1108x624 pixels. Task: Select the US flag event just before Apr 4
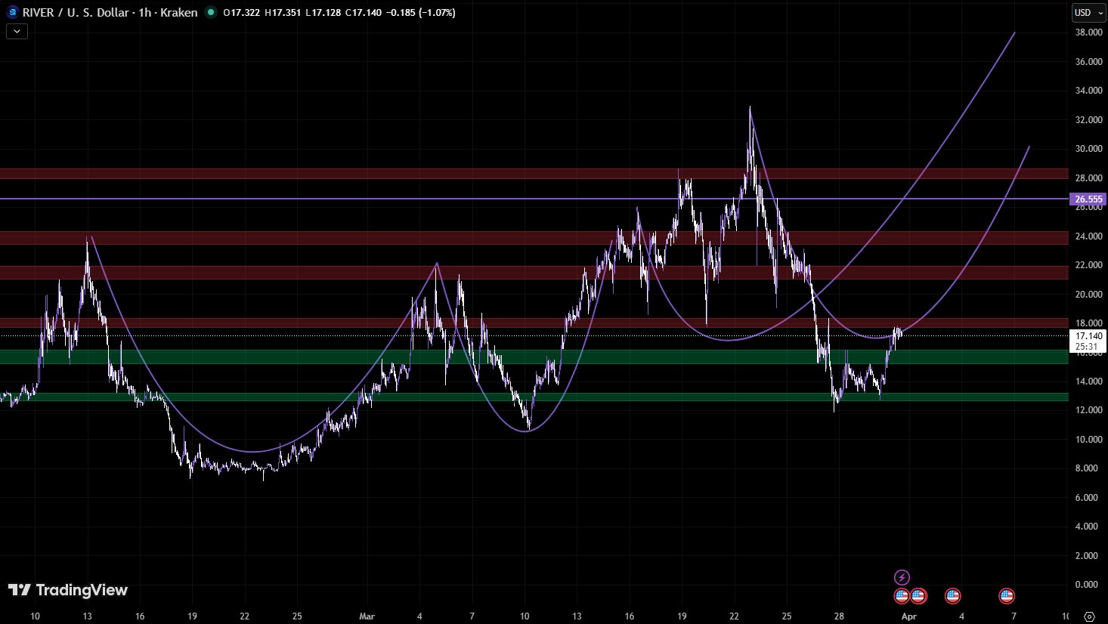click(952, 596)
